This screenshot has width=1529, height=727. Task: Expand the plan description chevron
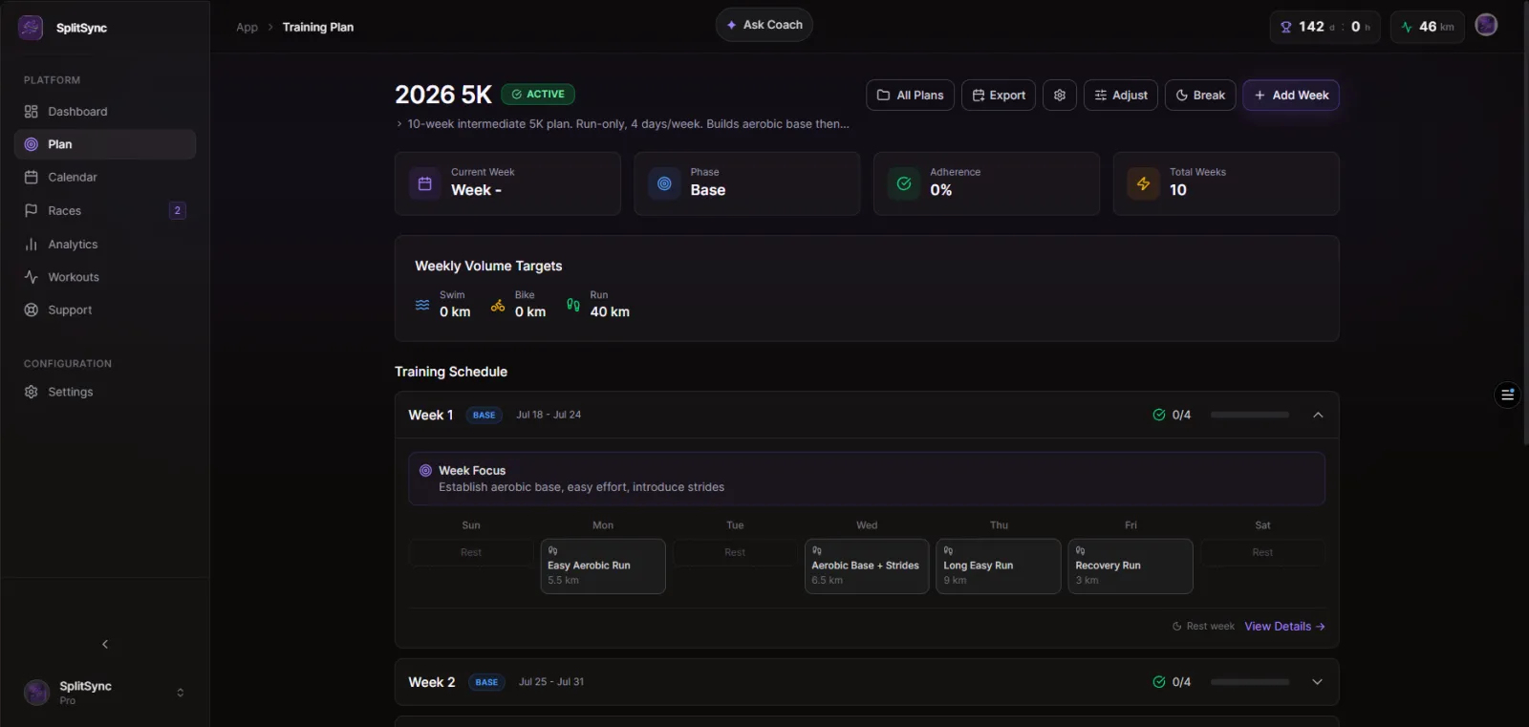click(399, 124)
